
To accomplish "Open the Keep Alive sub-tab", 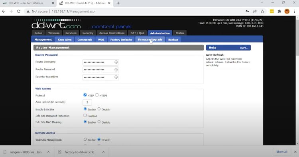I will pyautogui.click(x=65, y=39).
